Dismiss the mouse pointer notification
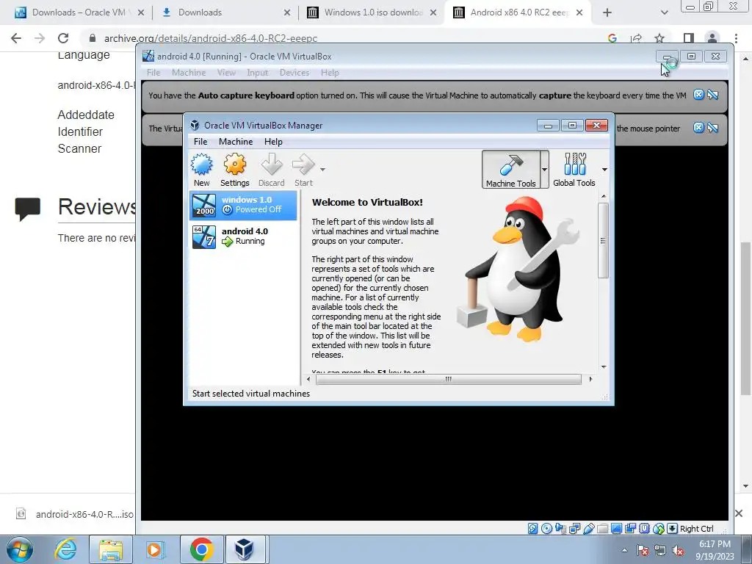Viewport: 752px width, 564px height. point(699,128)
